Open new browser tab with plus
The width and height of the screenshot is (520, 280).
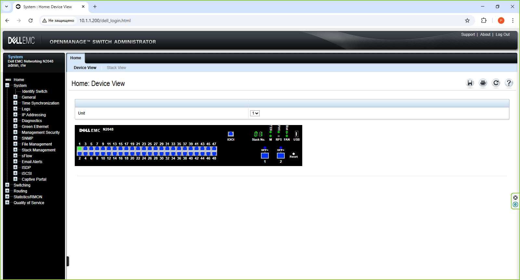pyautogui.click(x=95, y=7)
